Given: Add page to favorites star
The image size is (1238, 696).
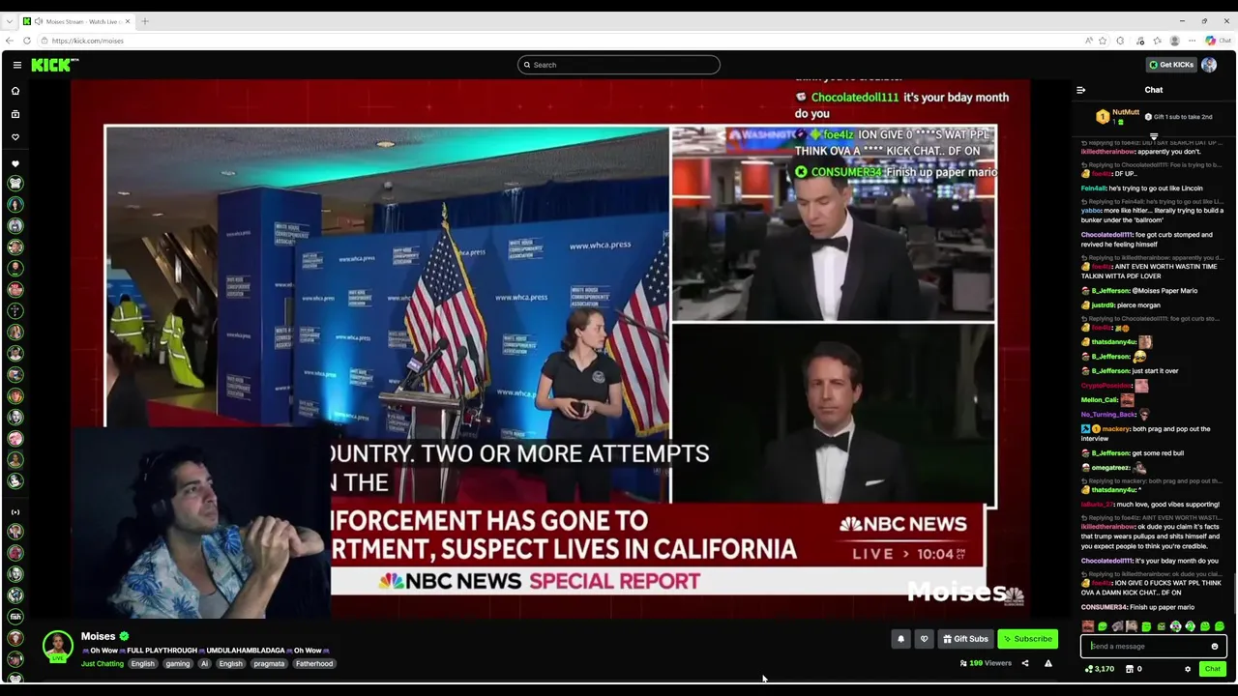Looking at the screenshot, I should 1103,41.
